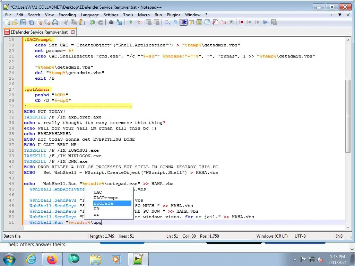Click the Stop recording macro icon

(250, 22)
